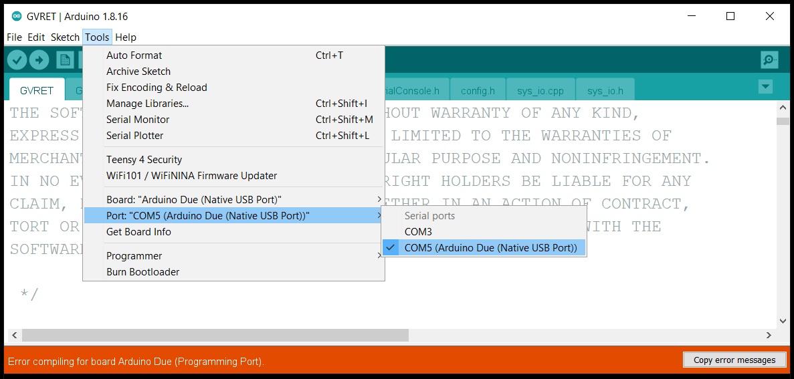Select the COM3 serial port

(484, 232)
